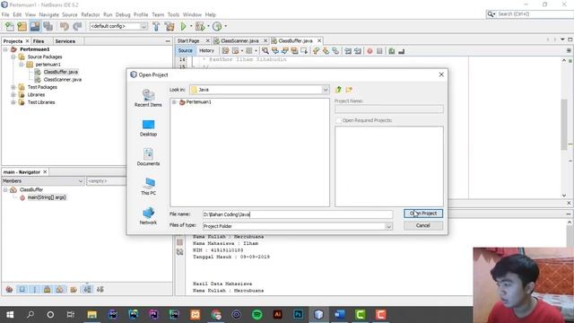The height and width of the screenshot is (323, 574).
Task: Open Illustrator from the taskbar
Action: click(x=277, y=315)
